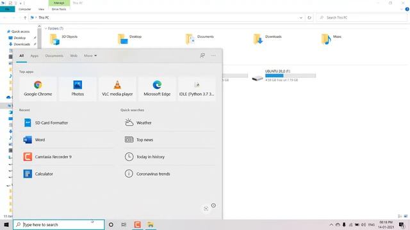
Task: Open the Computer ribbon tab
Action: (24, 9)
